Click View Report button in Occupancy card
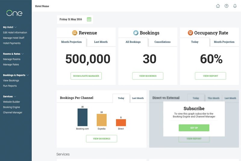Viewport: 241px width, 161px height. 210,76
